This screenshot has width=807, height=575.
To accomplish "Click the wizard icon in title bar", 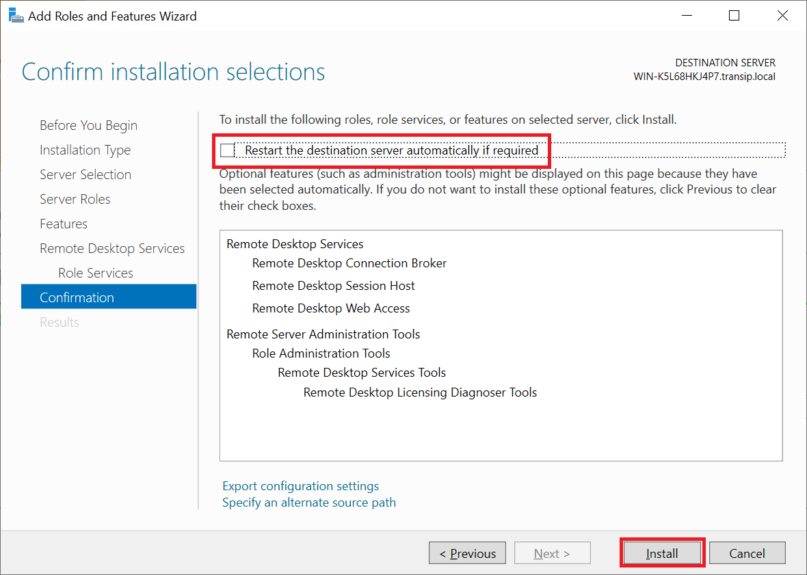I will [16, 16].
